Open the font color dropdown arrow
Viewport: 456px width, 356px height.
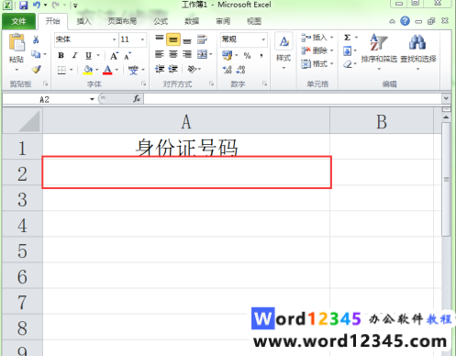click(117, 70)
